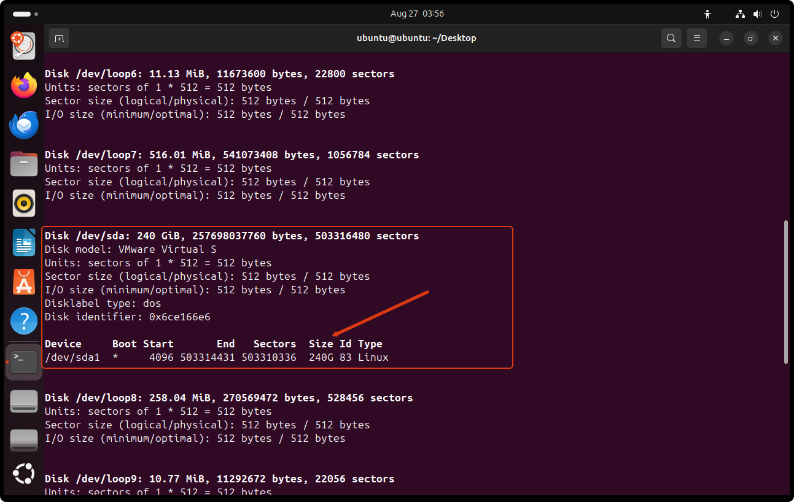This screenshot has height=502, width=794.
Task: Click the 'Disk /dev/loop6: 11.13 MiB' line
Action: click(220, 74)
